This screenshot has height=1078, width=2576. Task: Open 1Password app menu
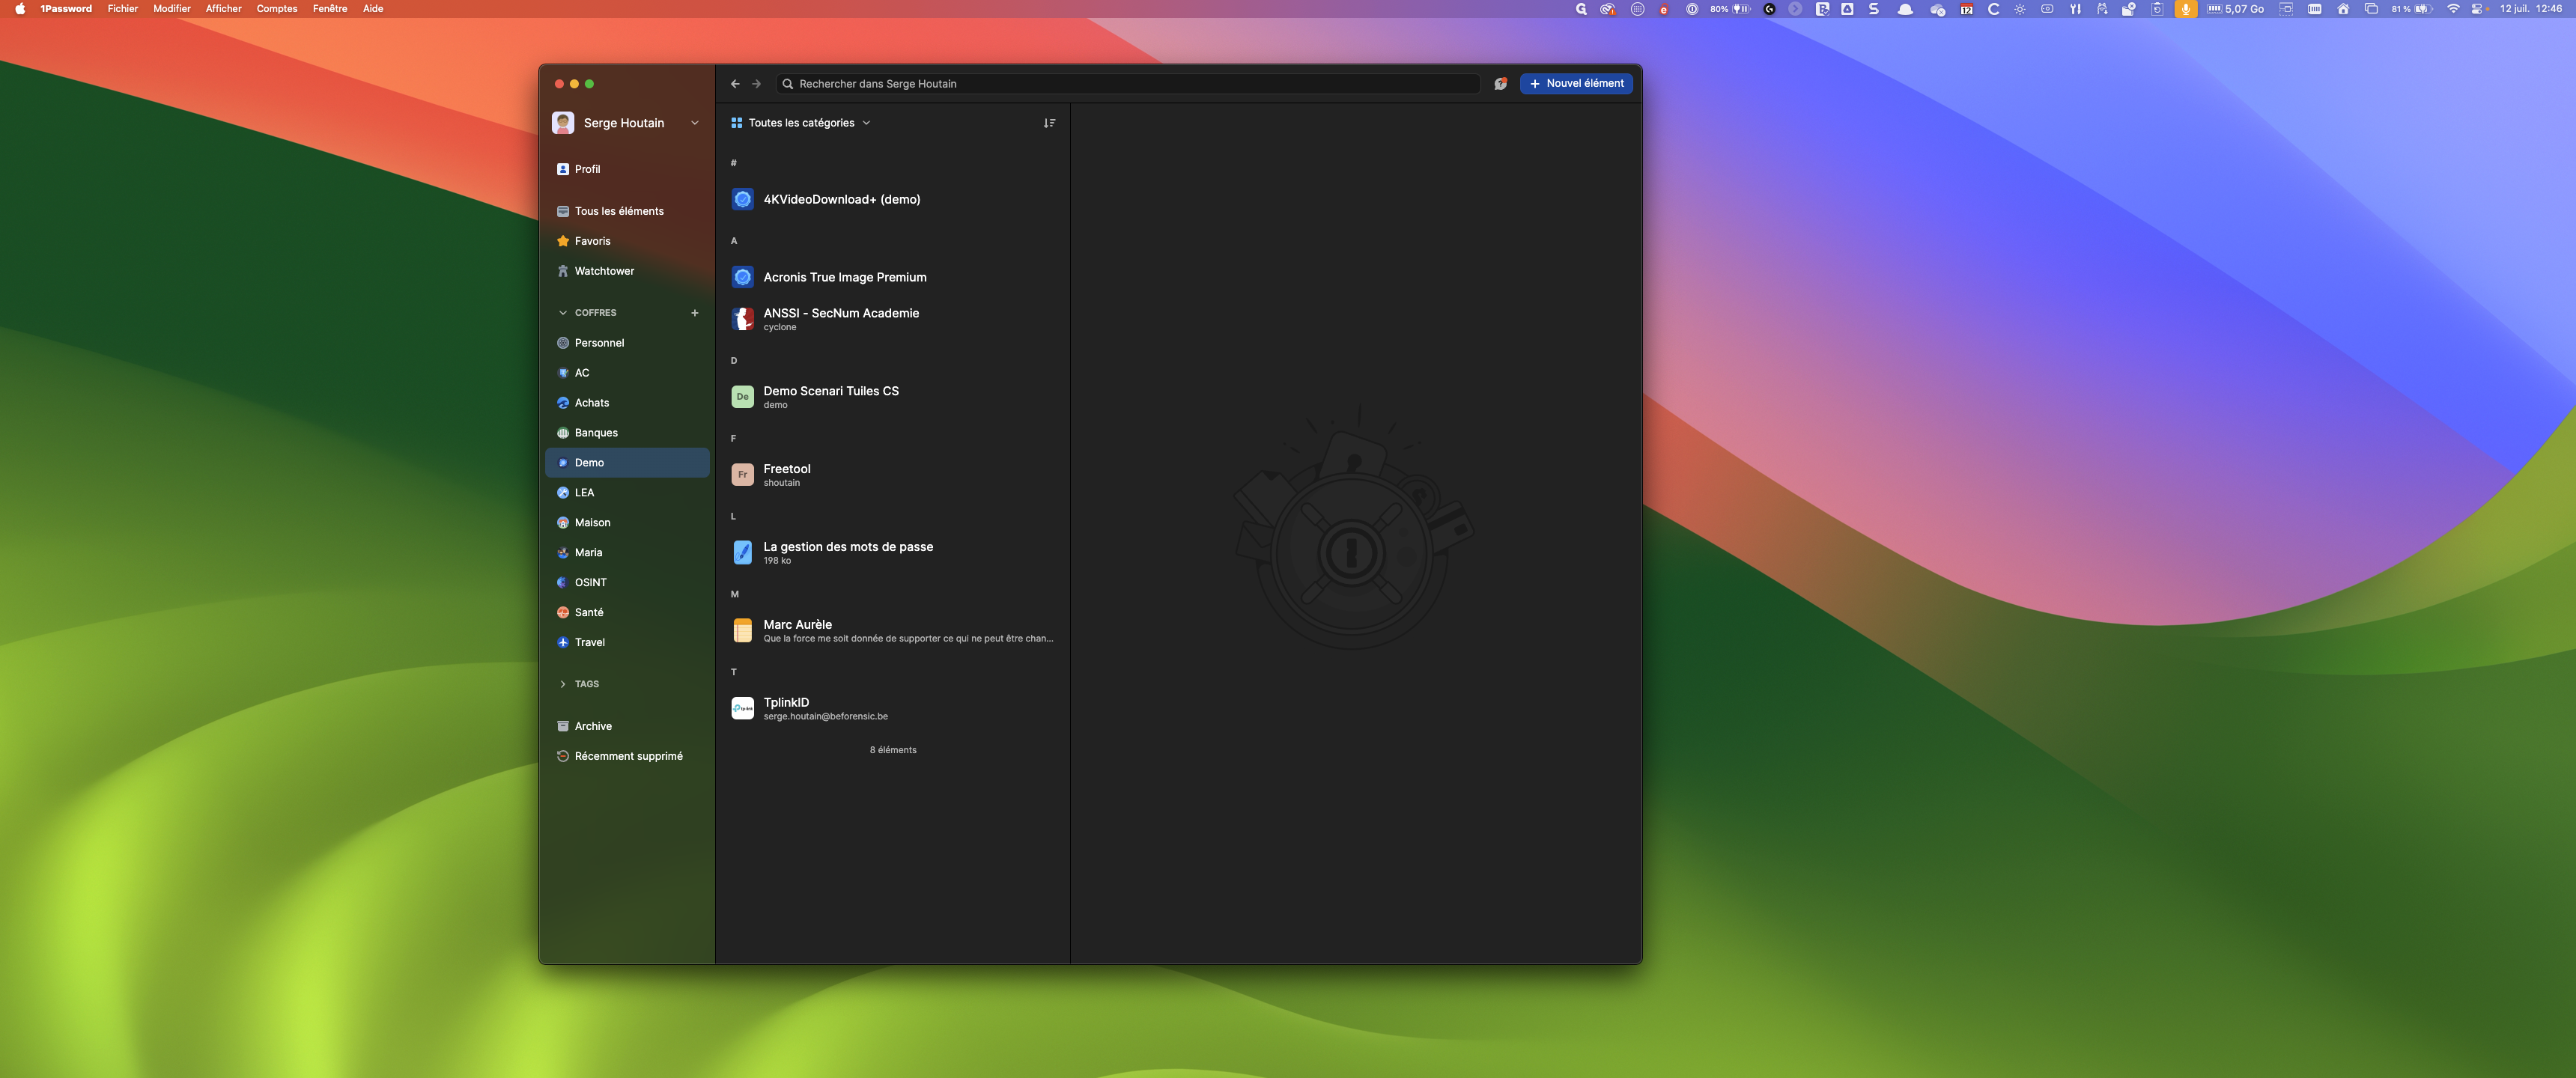click(66, 9)
